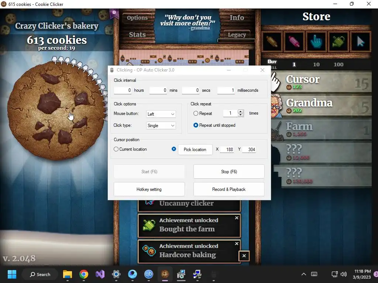This screenshot has width=378, height=283.
Task: Open the Options menu
Action: point(137,18)
